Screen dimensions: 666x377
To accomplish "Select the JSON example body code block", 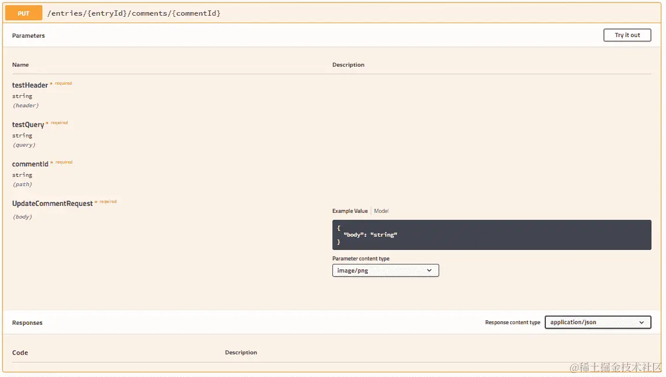I will (492, 234).
